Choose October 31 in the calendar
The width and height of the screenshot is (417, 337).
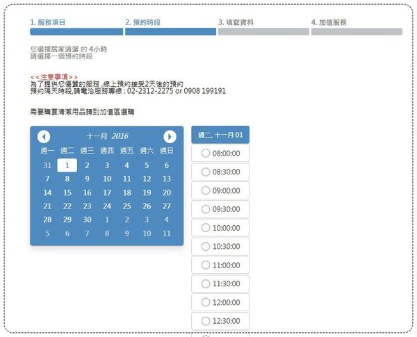(47, 165)
